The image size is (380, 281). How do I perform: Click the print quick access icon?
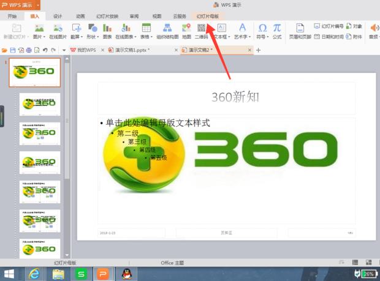29,50
